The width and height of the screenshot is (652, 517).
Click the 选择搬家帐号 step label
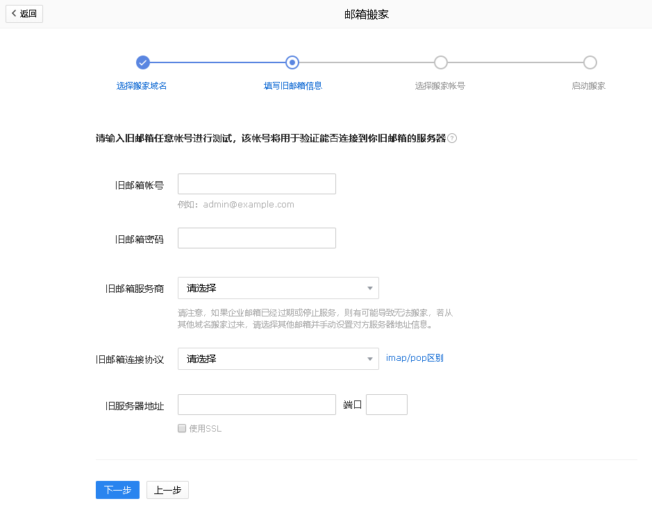coord(440,86)
